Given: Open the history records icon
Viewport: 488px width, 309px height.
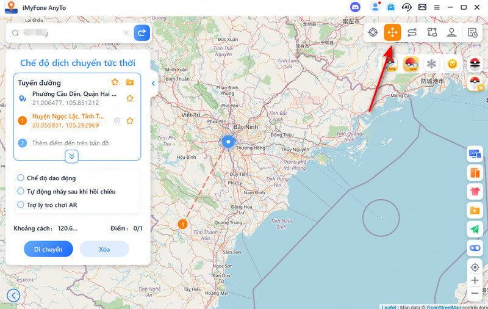Looking at the screenshot, I should (x=473, y=32).
